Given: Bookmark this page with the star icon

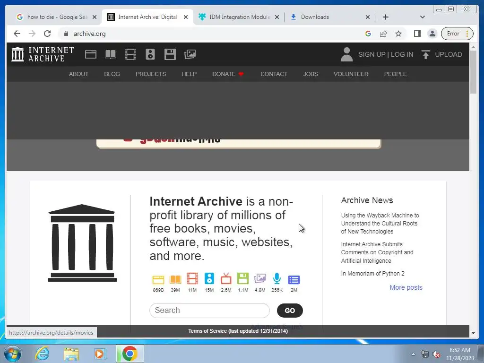Looking at the screenshot, I should 398,34.
